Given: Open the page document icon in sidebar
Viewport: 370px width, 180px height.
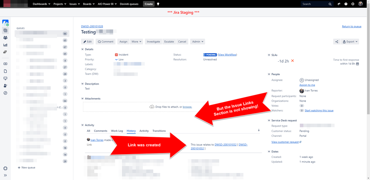Looking at the screenshot, I should point(5,71).
